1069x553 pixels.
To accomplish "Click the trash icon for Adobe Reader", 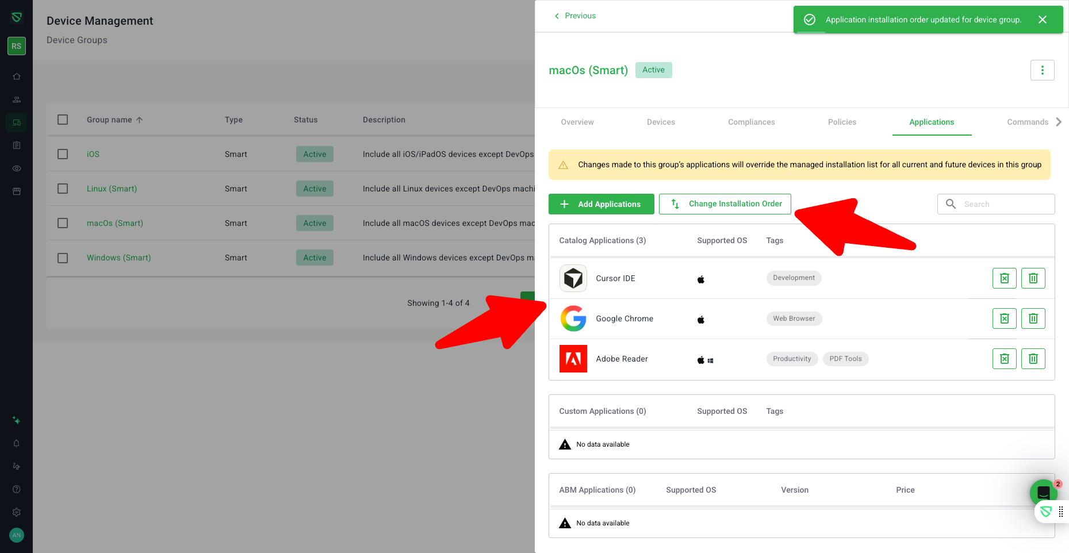I will pyautogui.click(x=1033, y=359).
